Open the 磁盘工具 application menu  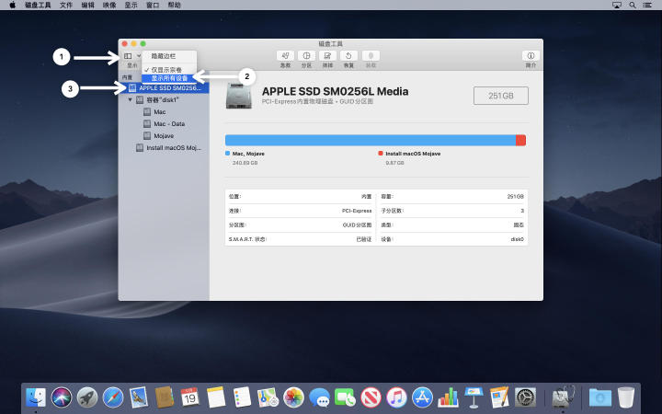38,6
